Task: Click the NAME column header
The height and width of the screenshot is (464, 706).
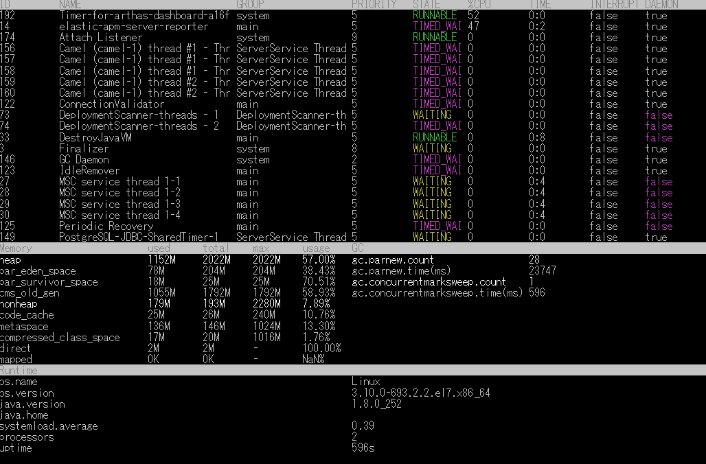Action: point(70,5)
